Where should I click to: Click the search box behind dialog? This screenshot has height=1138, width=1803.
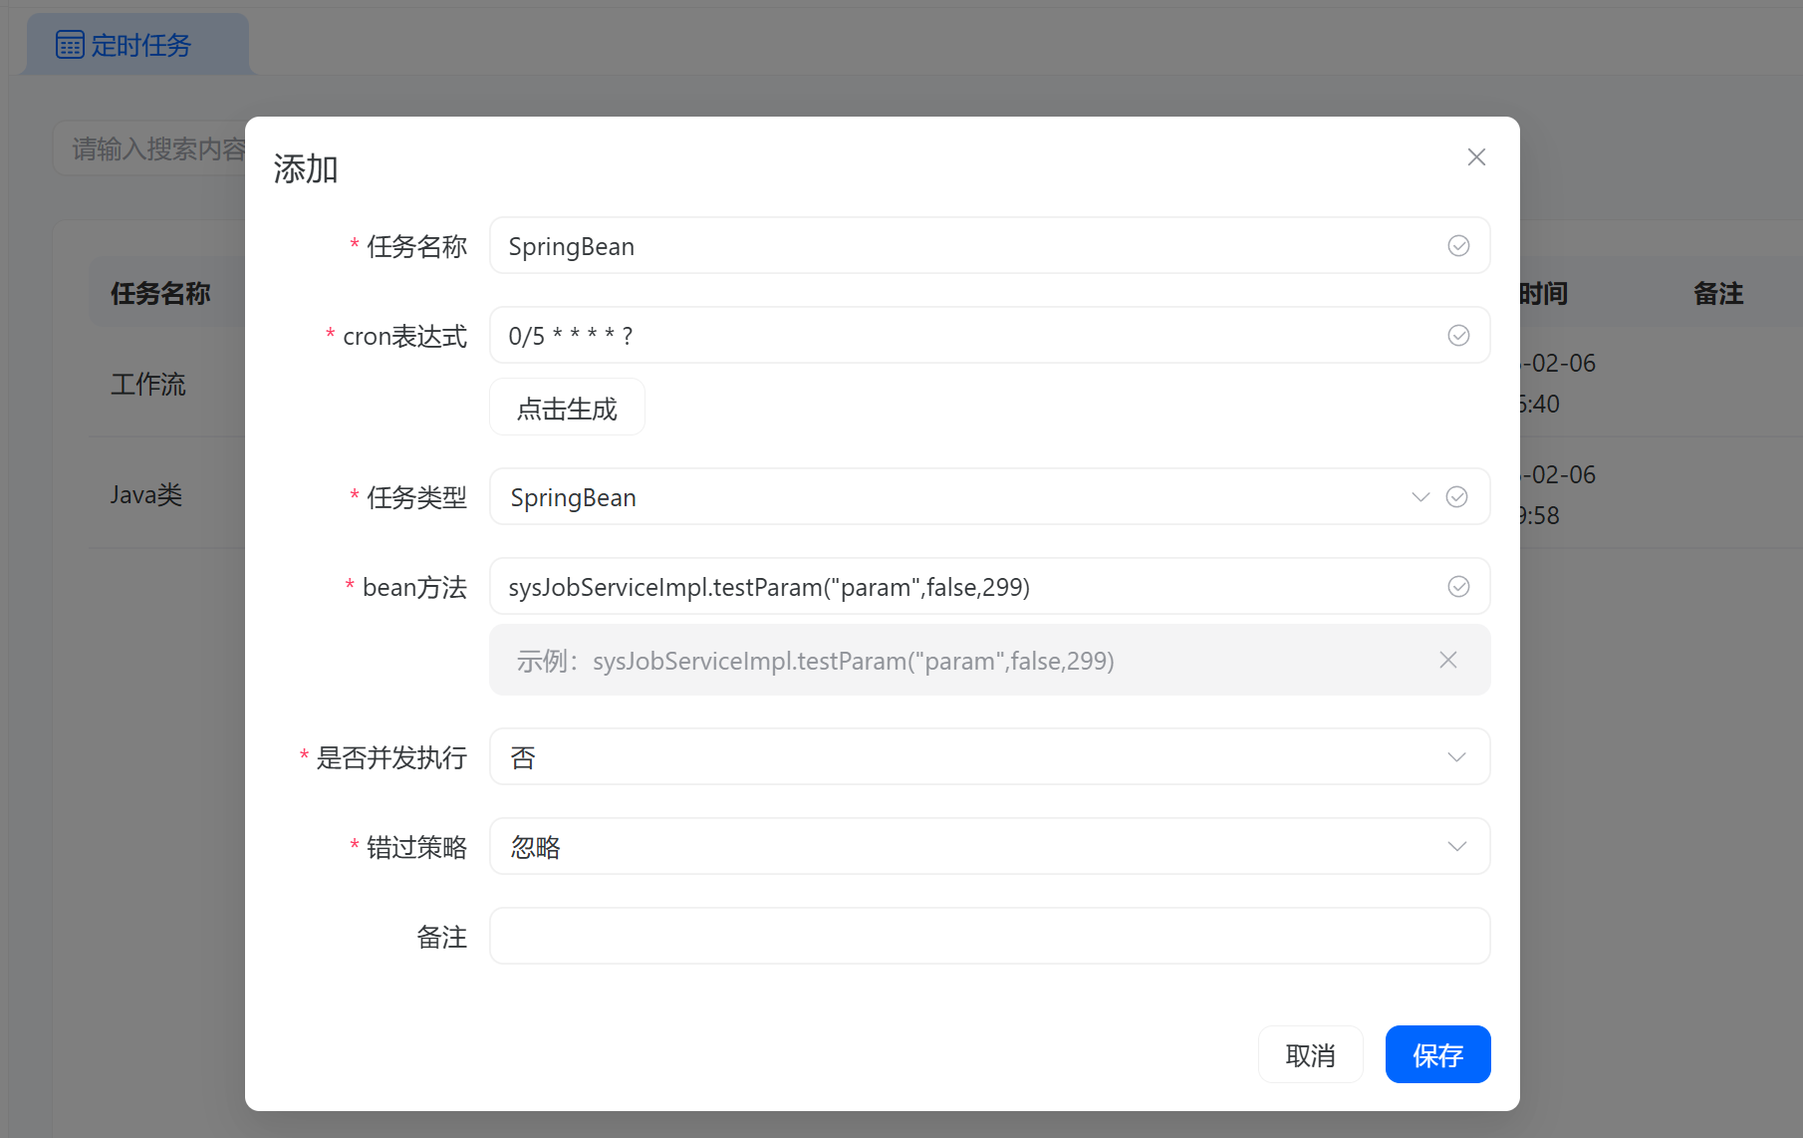coord(149,149)
